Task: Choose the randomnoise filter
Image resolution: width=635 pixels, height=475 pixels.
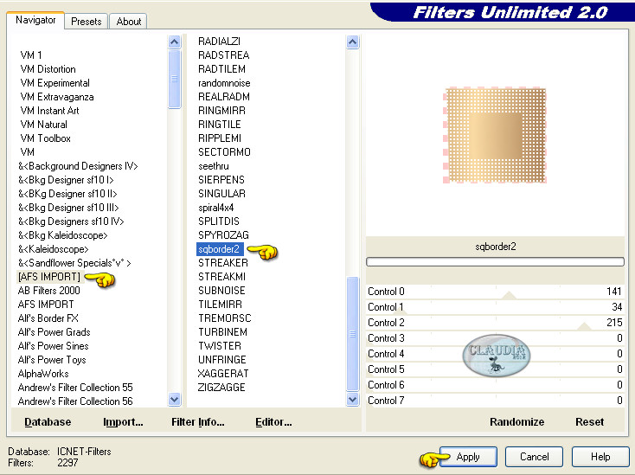Action: (x=224, y=83)
